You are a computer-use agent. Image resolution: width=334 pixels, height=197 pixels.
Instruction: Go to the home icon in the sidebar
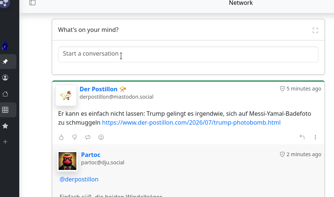[5, 94]
